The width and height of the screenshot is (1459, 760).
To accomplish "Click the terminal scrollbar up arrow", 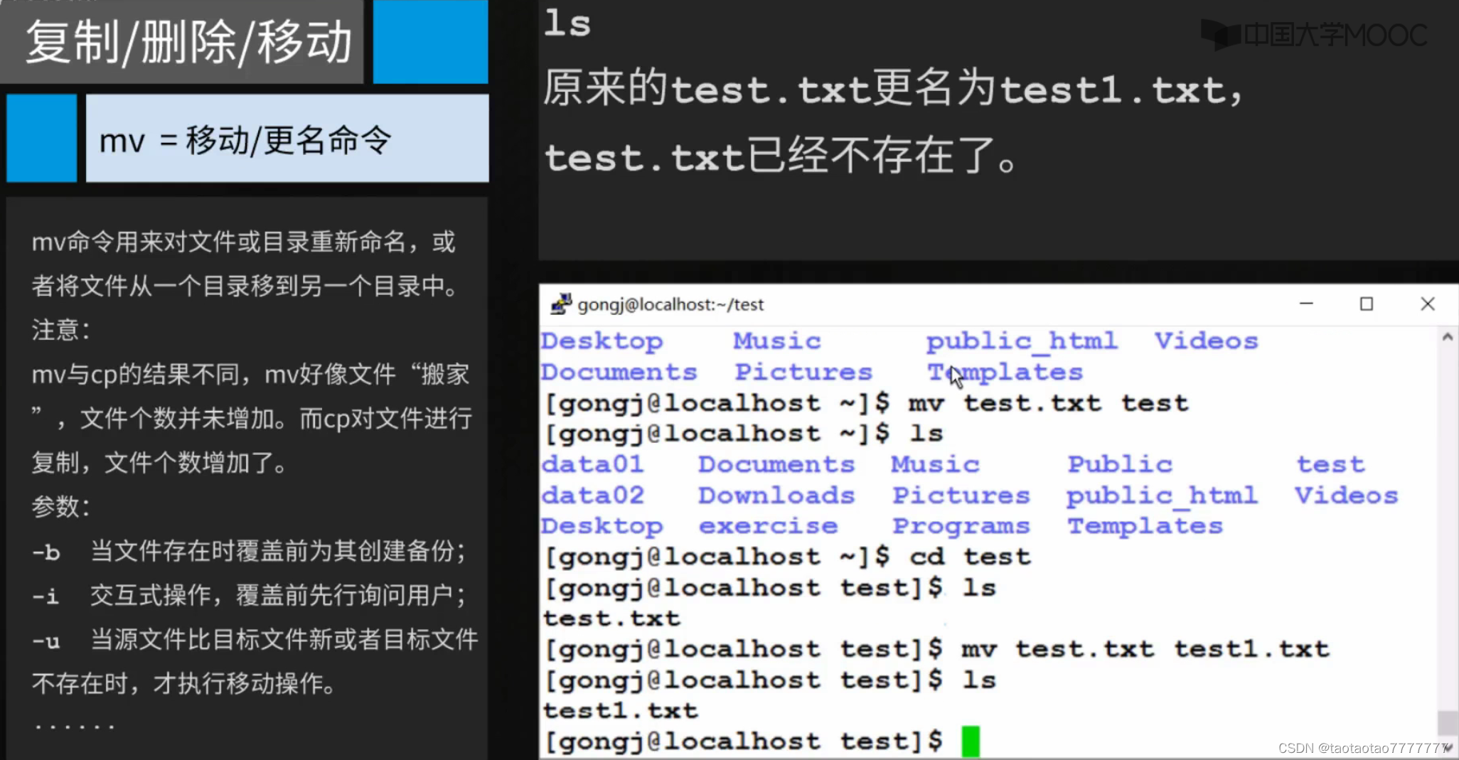I will [1447, 338].
